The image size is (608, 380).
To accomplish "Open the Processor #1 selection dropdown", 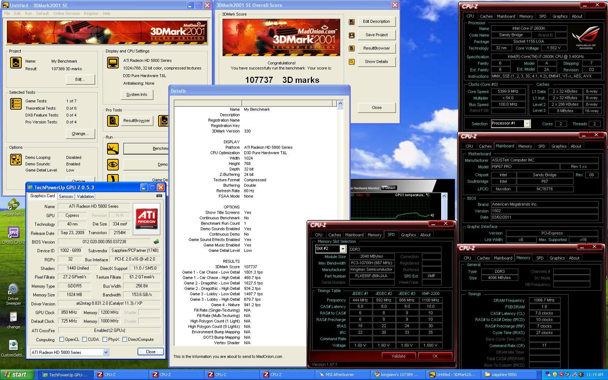I will tap(527, 124).
